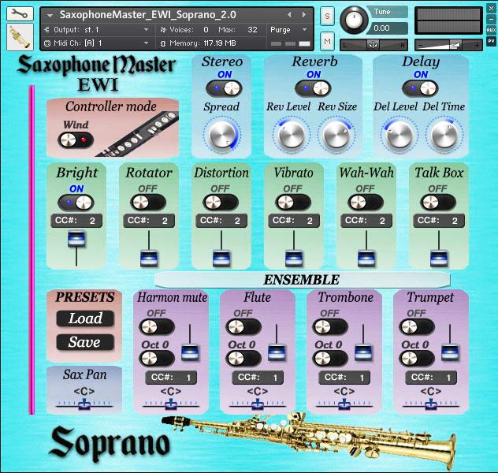This screenshot has width=498, height=473.
Task: Turn on the Talk Box switch
Action: [437, 203]
